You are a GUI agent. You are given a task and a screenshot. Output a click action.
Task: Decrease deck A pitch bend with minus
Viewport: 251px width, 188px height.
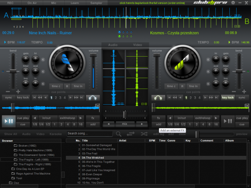(x=8, y=92)
